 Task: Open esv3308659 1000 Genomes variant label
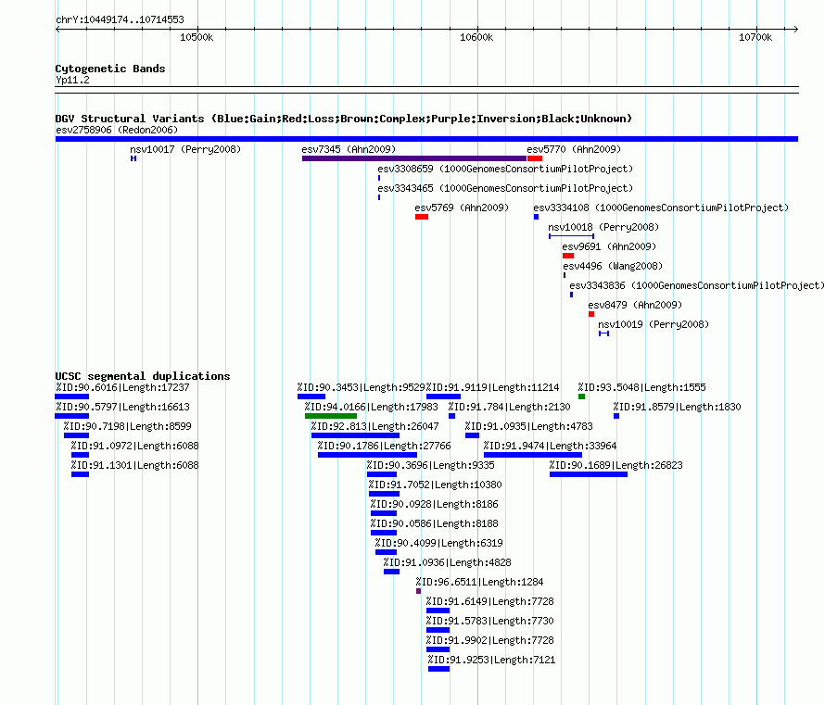505,169
